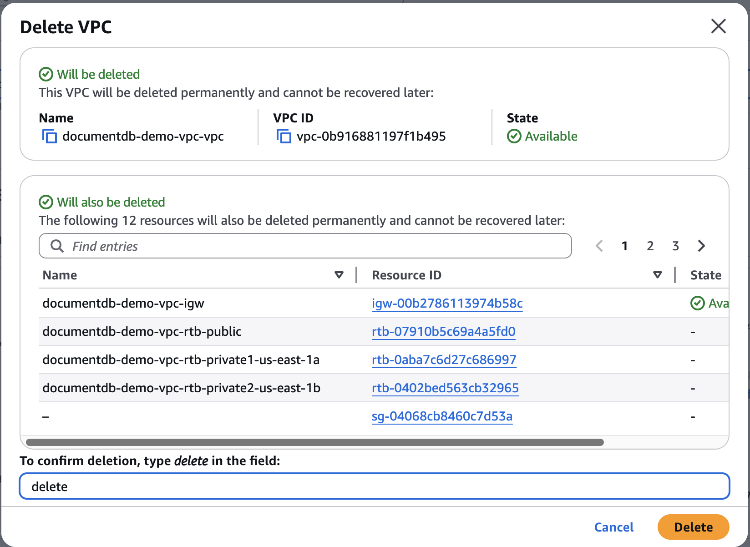Close the Delete VPC dialog
Viewport: 750px width, 547px height.
tap(719, 26)
